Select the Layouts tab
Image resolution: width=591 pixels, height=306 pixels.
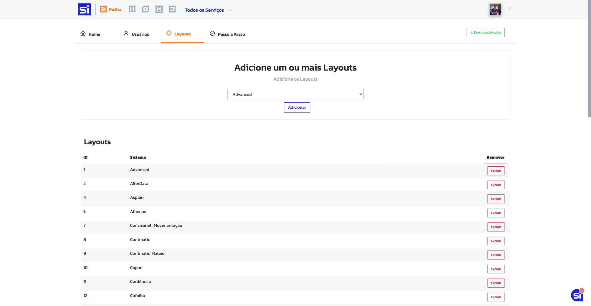click(x=179, y=34)
